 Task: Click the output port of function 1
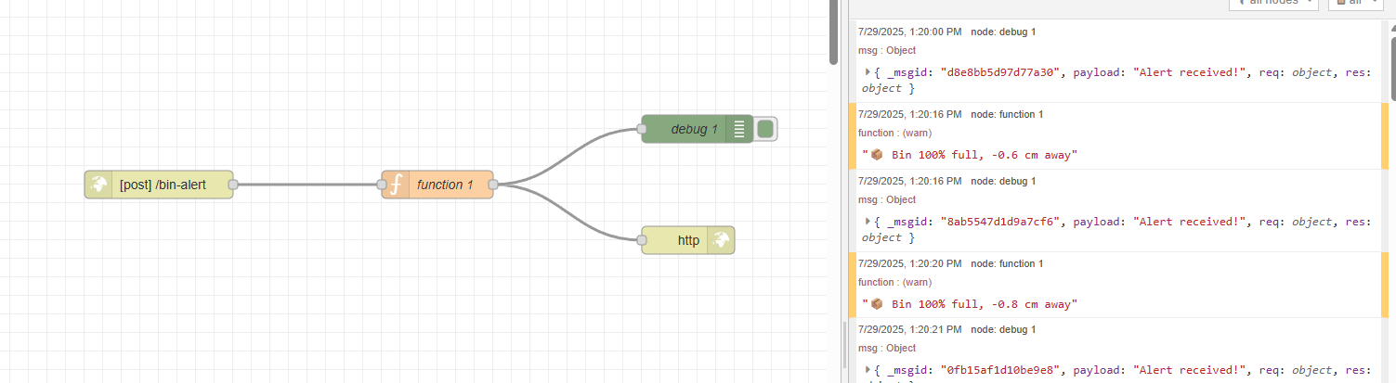(492, 185)
